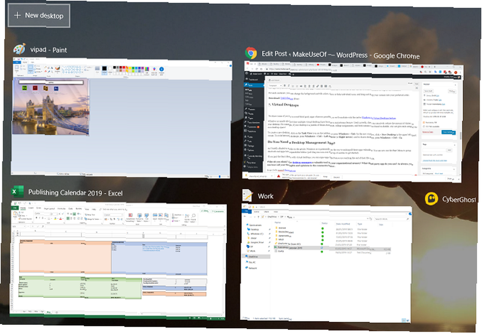Toggle Italic in WordPress editor toolbar
The width and height of the screenshot is (482, 334).
point(288,86)
